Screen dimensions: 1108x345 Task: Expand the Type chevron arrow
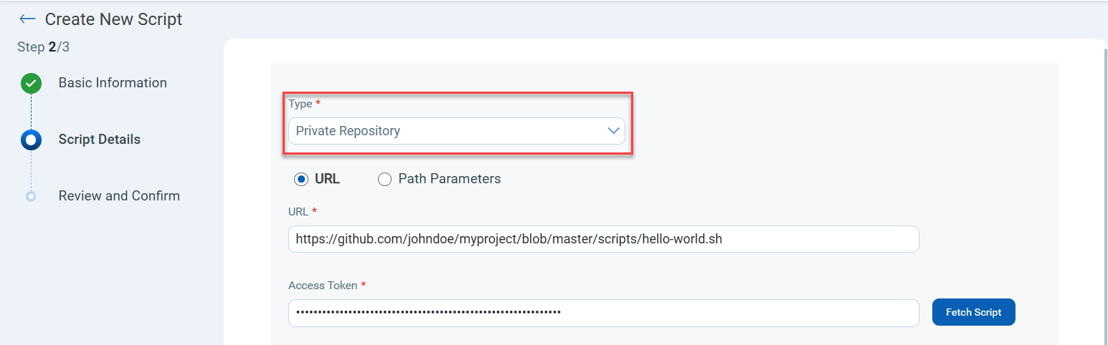[613, 131]
